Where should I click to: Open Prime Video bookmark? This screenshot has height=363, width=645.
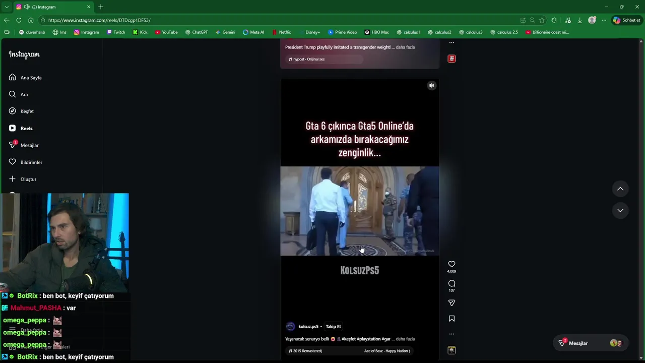coord(342,32)
